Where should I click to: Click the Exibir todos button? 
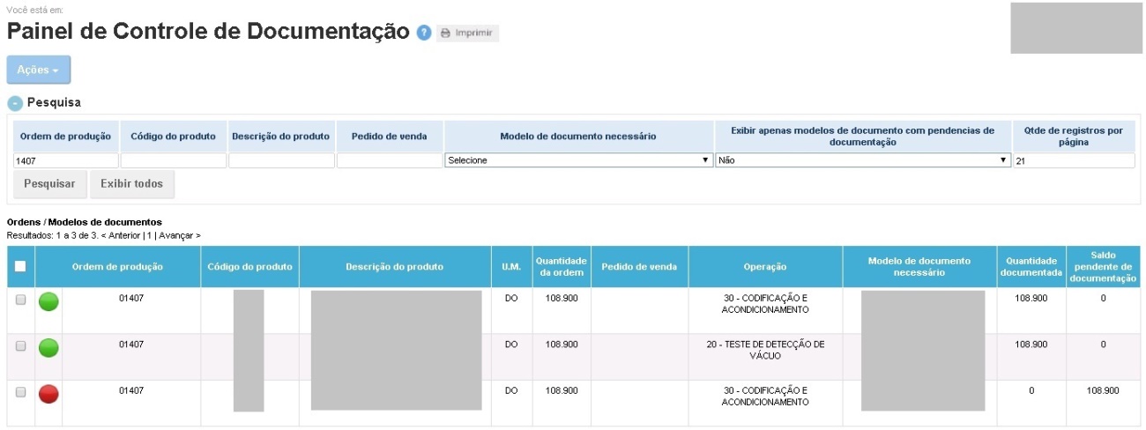click(132, 185)
